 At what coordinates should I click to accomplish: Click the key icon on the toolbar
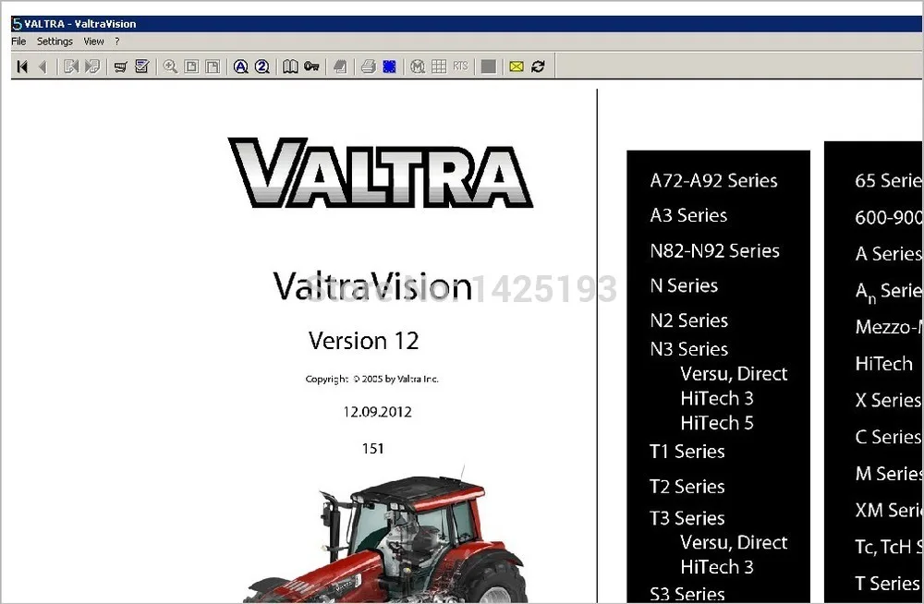(x=310, y=66)
